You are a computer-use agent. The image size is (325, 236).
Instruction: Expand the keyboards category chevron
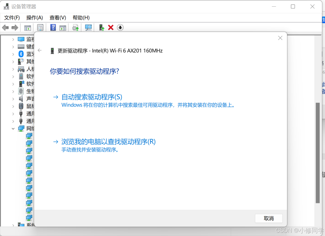[x=13, y=47]
